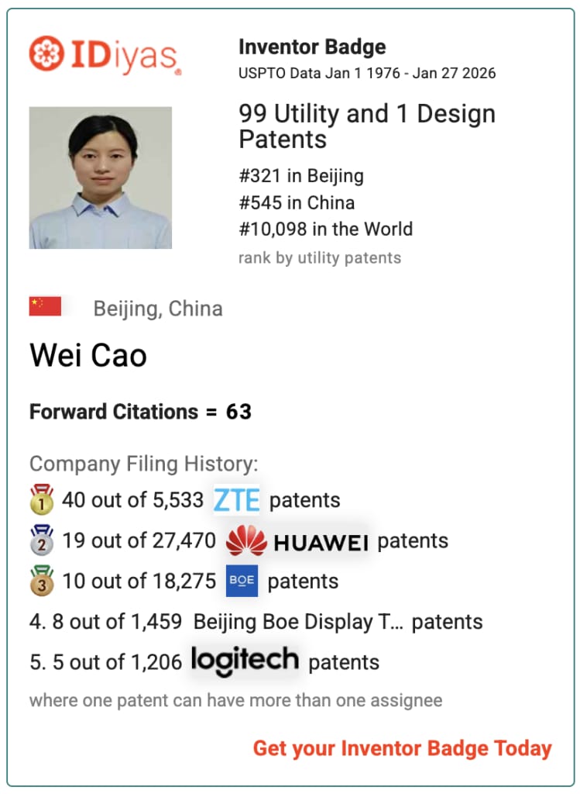Click the Huawei red flower logo
The image size is (580, 794).
(x=246, y=540)
